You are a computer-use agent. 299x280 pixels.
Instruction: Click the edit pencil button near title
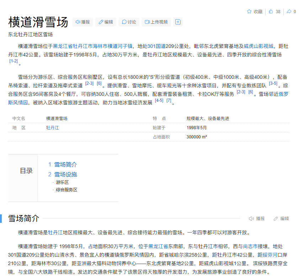(x=105, y=22)
